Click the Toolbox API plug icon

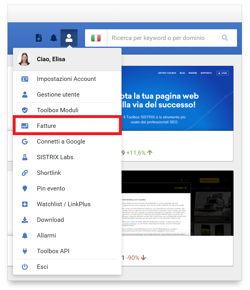[x=25, y=251]
